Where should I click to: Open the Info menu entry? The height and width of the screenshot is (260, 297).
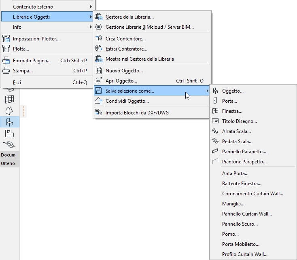(47, 27)
